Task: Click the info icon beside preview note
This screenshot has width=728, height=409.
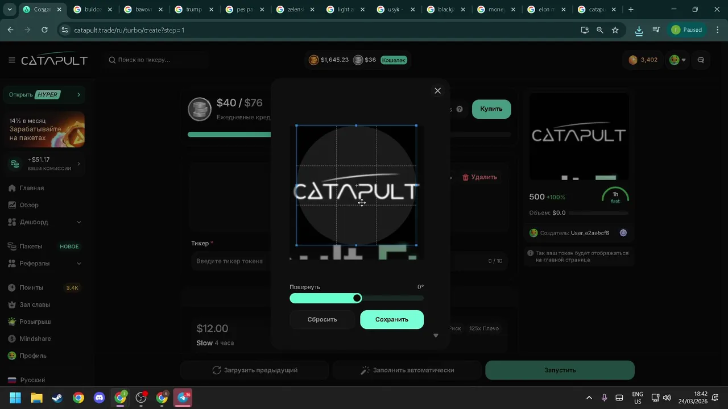Action: click(x=531, y=253)
